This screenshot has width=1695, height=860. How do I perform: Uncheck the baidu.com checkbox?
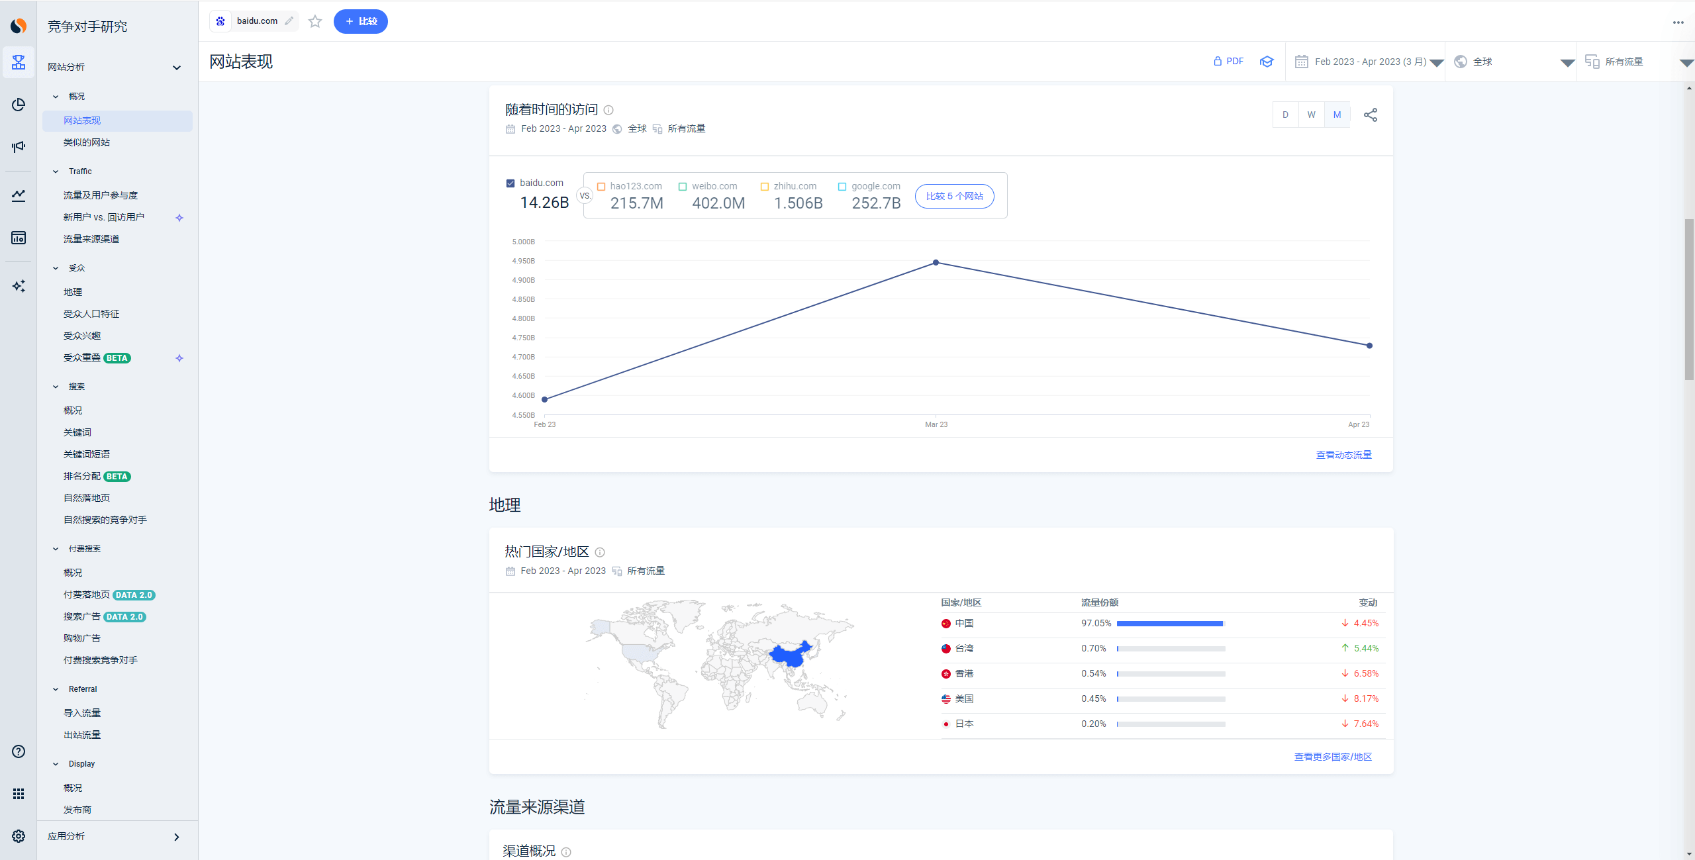tap(510, 183)
